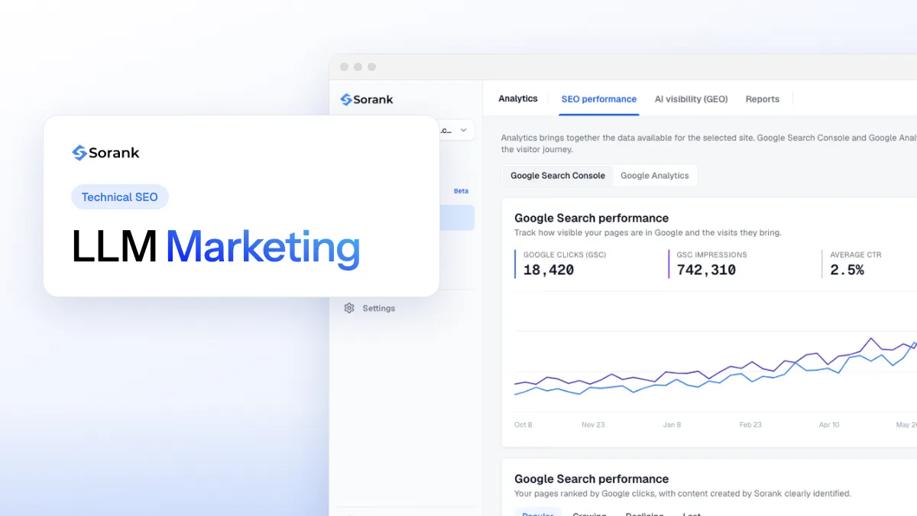The height and width of the screenshot is (516, 917).
Task: Click the 'Analytics brings together the data' description
Action: [708, 144]
